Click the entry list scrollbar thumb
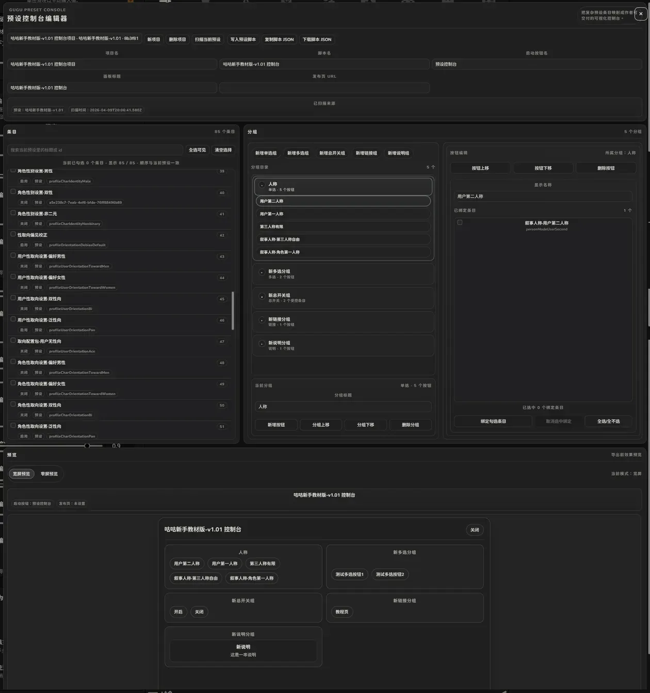 233,311
